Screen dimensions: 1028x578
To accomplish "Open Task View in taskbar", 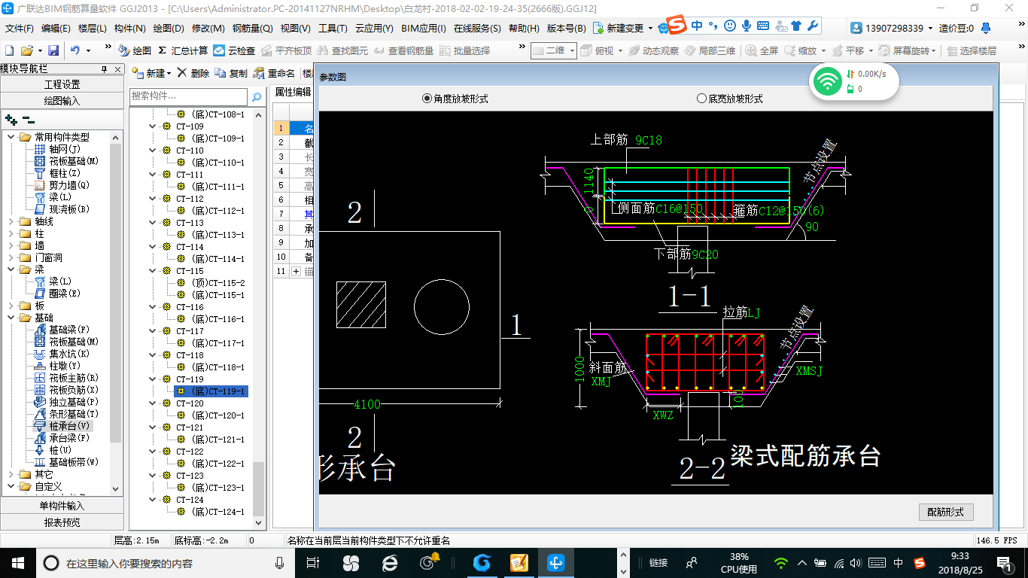I will tap(313, 562).
